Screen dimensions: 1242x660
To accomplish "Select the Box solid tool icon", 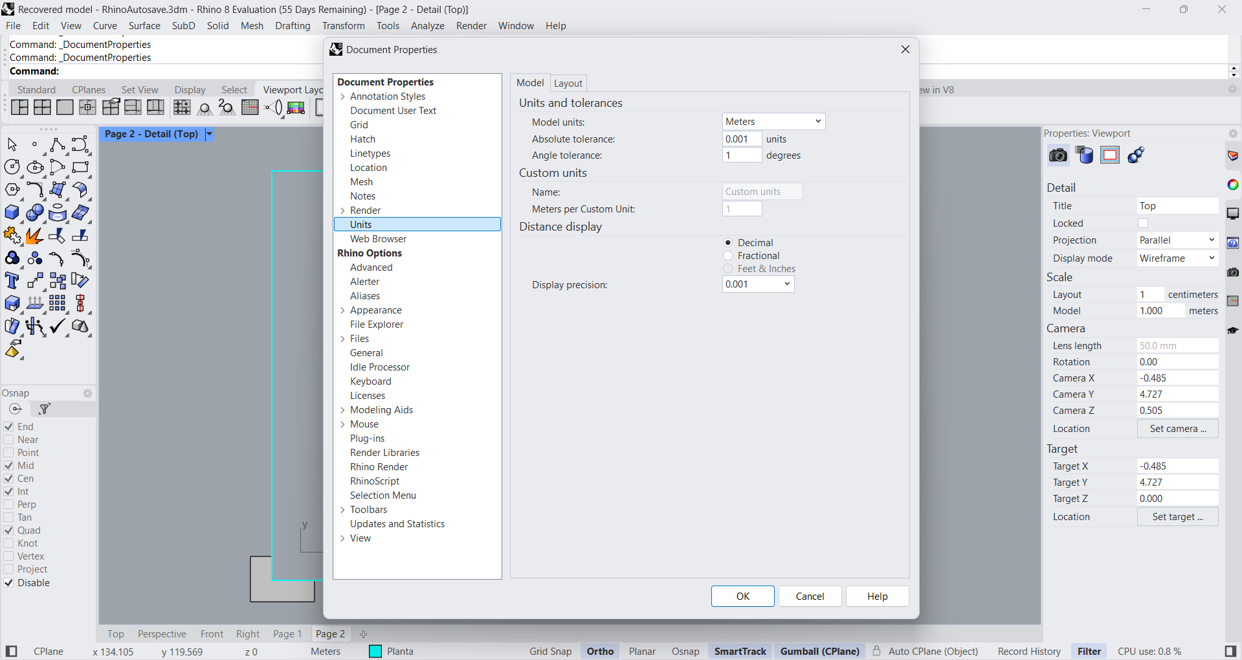I will (12, 212).
